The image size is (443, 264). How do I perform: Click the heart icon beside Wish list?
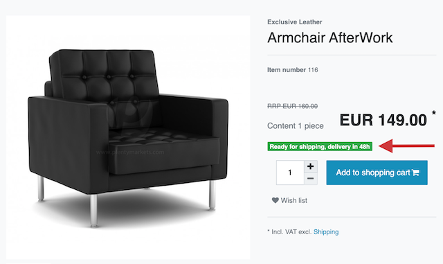click(x=275, y=200)
